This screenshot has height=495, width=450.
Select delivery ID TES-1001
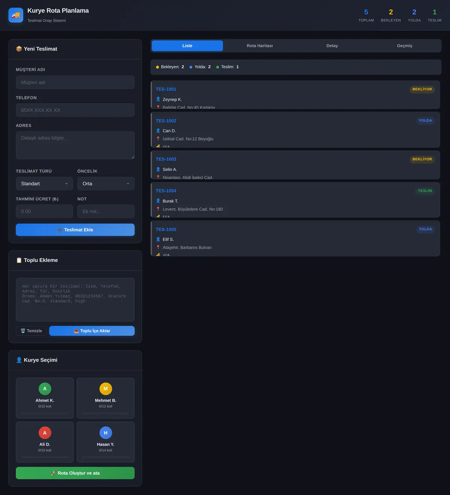[x=166, y=89]
